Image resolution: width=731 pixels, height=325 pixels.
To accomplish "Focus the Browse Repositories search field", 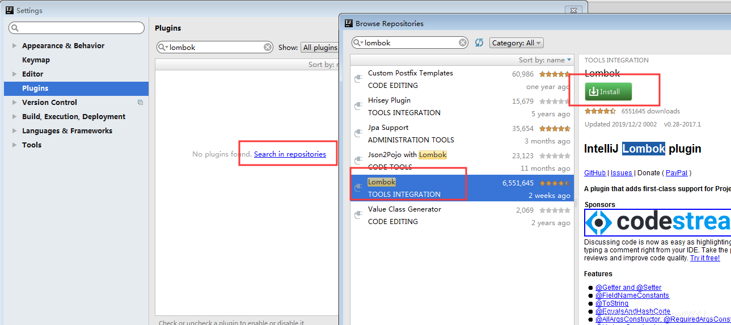I will tap(410, 43).
